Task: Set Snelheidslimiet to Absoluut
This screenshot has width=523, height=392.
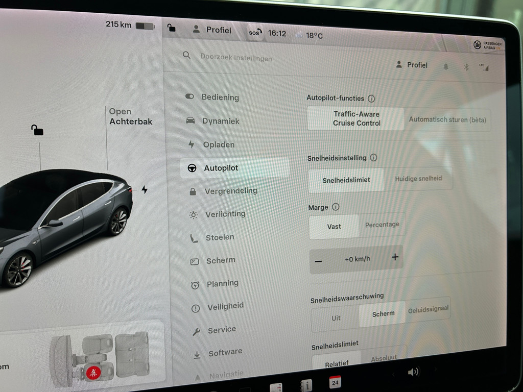Action: click(384, 358)
